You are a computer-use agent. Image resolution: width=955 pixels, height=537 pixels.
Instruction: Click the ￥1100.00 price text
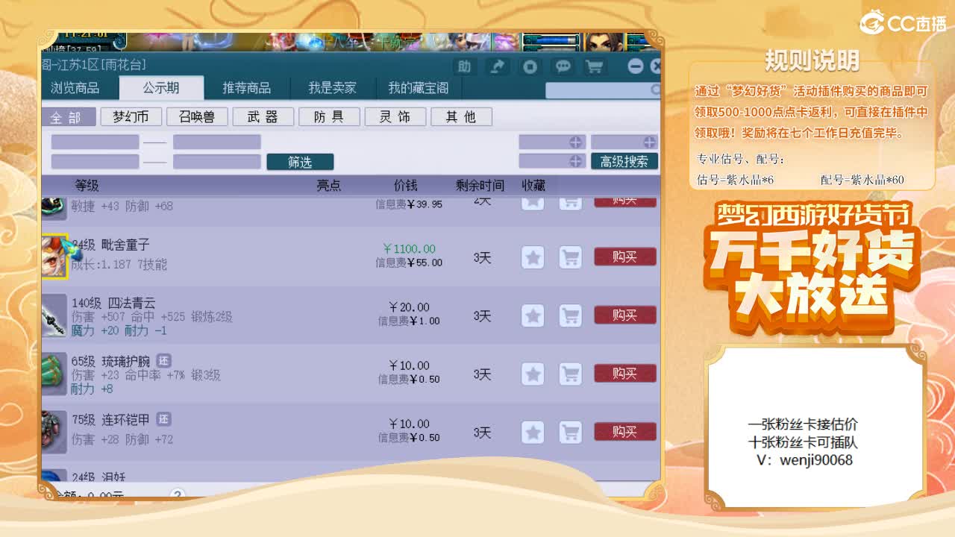[409, 248]
